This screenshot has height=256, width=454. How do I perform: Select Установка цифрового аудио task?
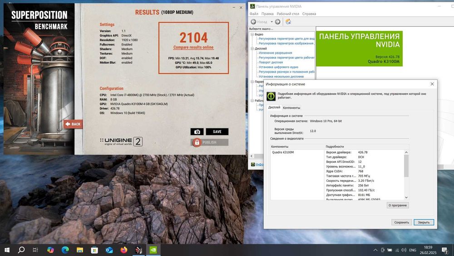[x=278, y=67]
